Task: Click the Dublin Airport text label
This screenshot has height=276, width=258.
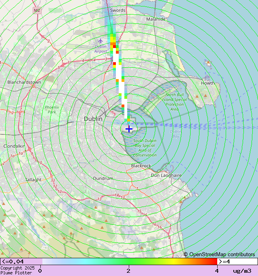Action: (x=101, y=49)
